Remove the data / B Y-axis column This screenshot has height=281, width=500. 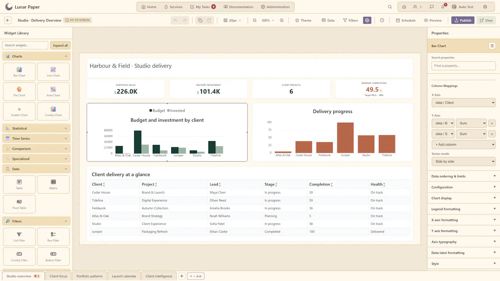coord(492,123)
